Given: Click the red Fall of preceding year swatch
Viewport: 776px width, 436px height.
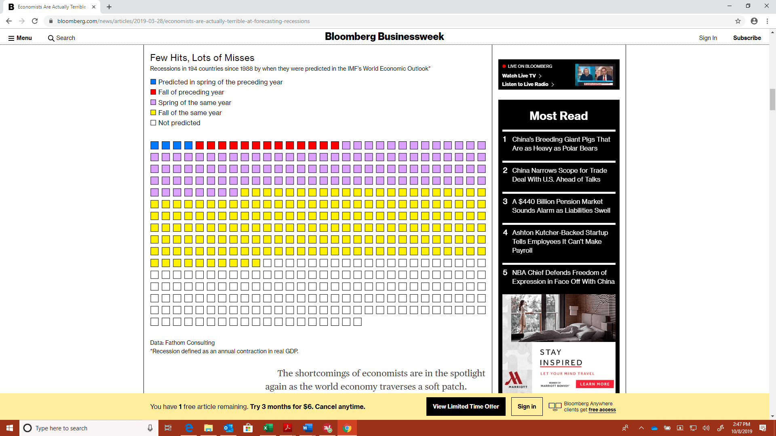Looking at the screenshot, I should pos(153,92).
